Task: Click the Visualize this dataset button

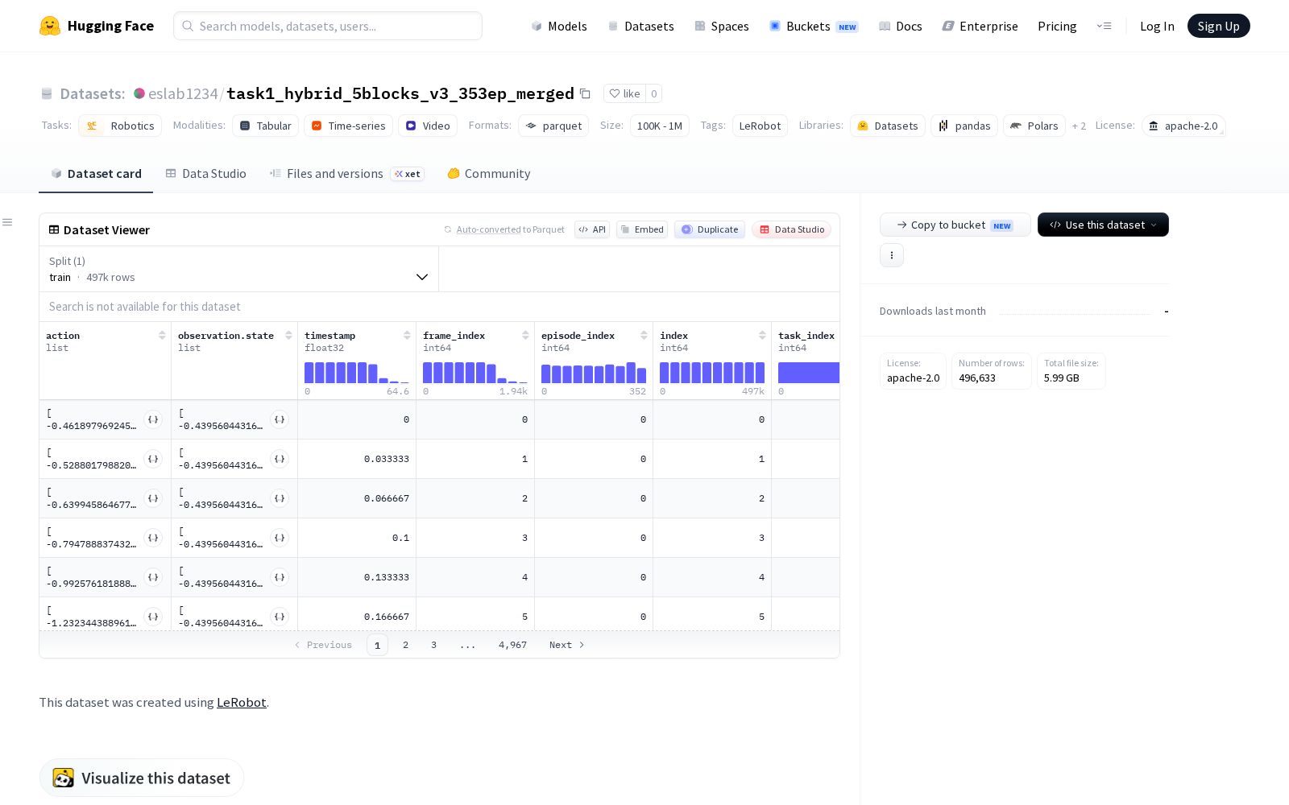Action: click(x=142, y=778)
